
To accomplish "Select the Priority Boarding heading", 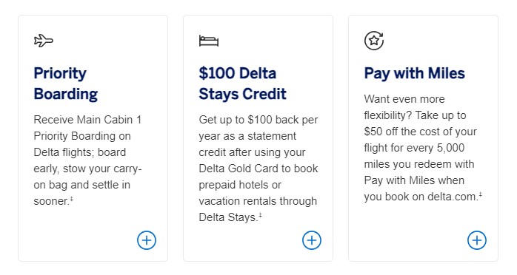I will 66,84.
